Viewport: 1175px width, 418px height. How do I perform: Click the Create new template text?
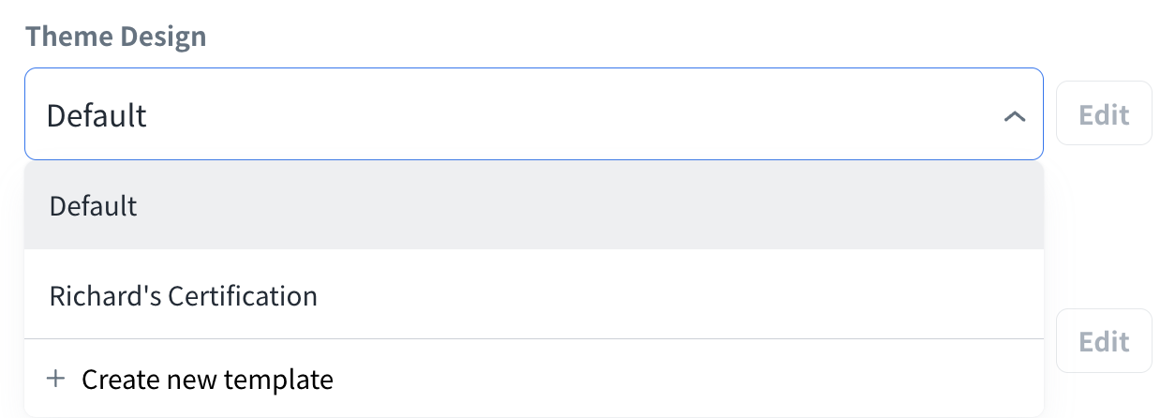point(207,380)
